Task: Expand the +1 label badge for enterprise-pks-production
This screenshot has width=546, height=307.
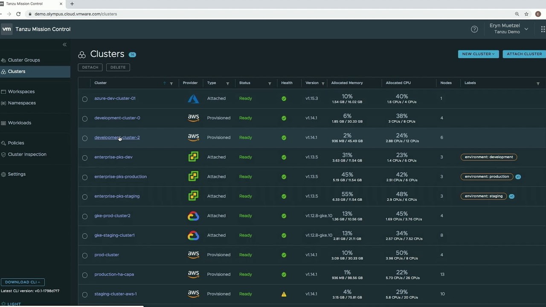Action: 518,177
